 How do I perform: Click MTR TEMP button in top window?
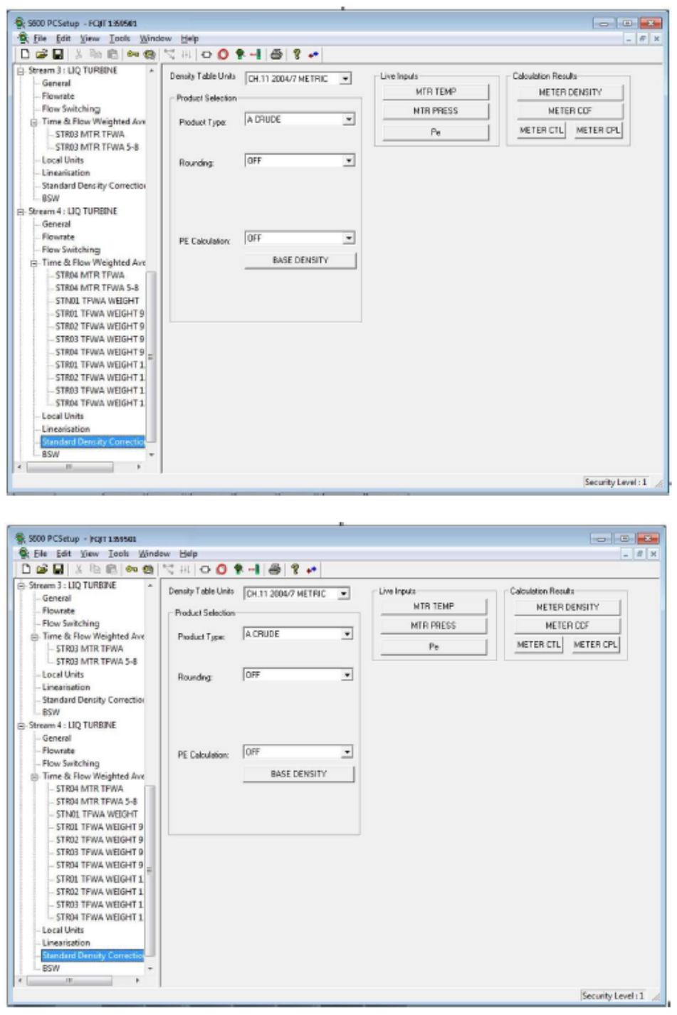(436, 92)
